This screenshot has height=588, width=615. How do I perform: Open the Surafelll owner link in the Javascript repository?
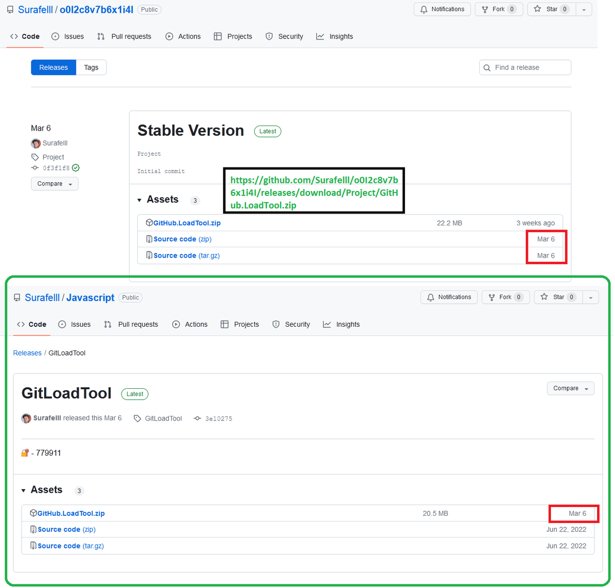(42, 298)
